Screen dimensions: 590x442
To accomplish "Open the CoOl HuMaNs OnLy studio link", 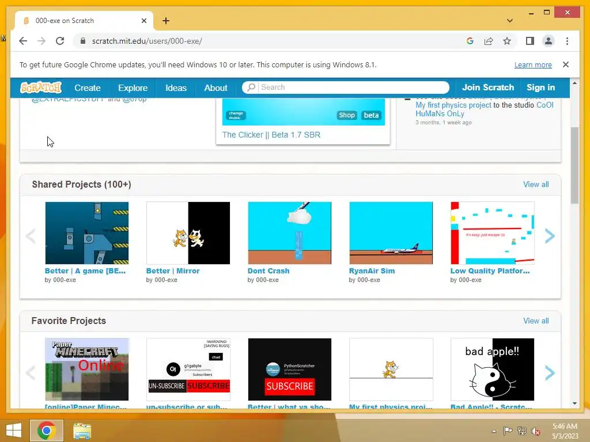I will tap(485, 109).
